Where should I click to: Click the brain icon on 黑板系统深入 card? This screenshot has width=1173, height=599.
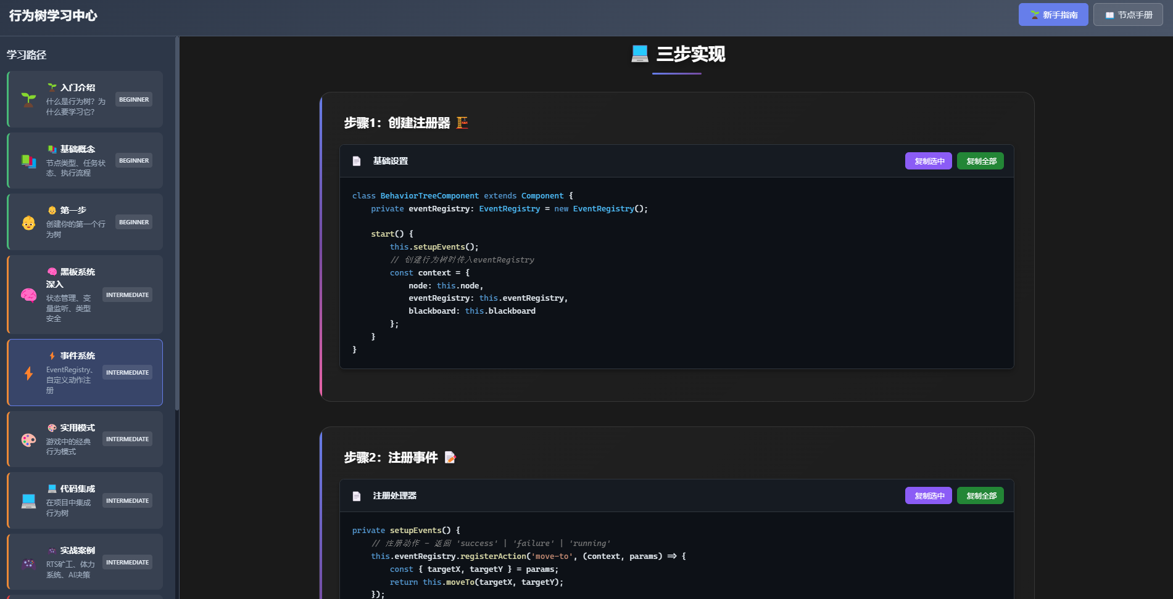point(28,295)
